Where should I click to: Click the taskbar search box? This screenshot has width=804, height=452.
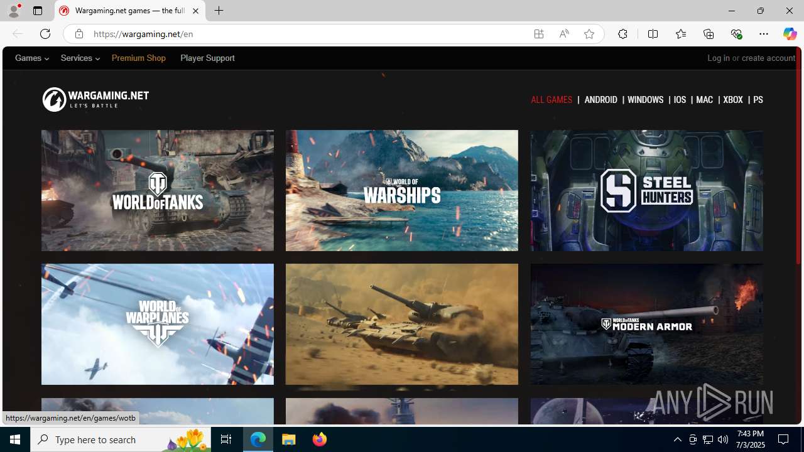(x=121, y=439)
